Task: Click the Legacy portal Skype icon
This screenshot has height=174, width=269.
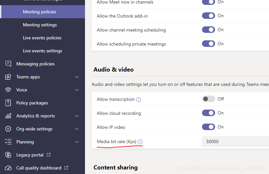Action: point(8,155)
